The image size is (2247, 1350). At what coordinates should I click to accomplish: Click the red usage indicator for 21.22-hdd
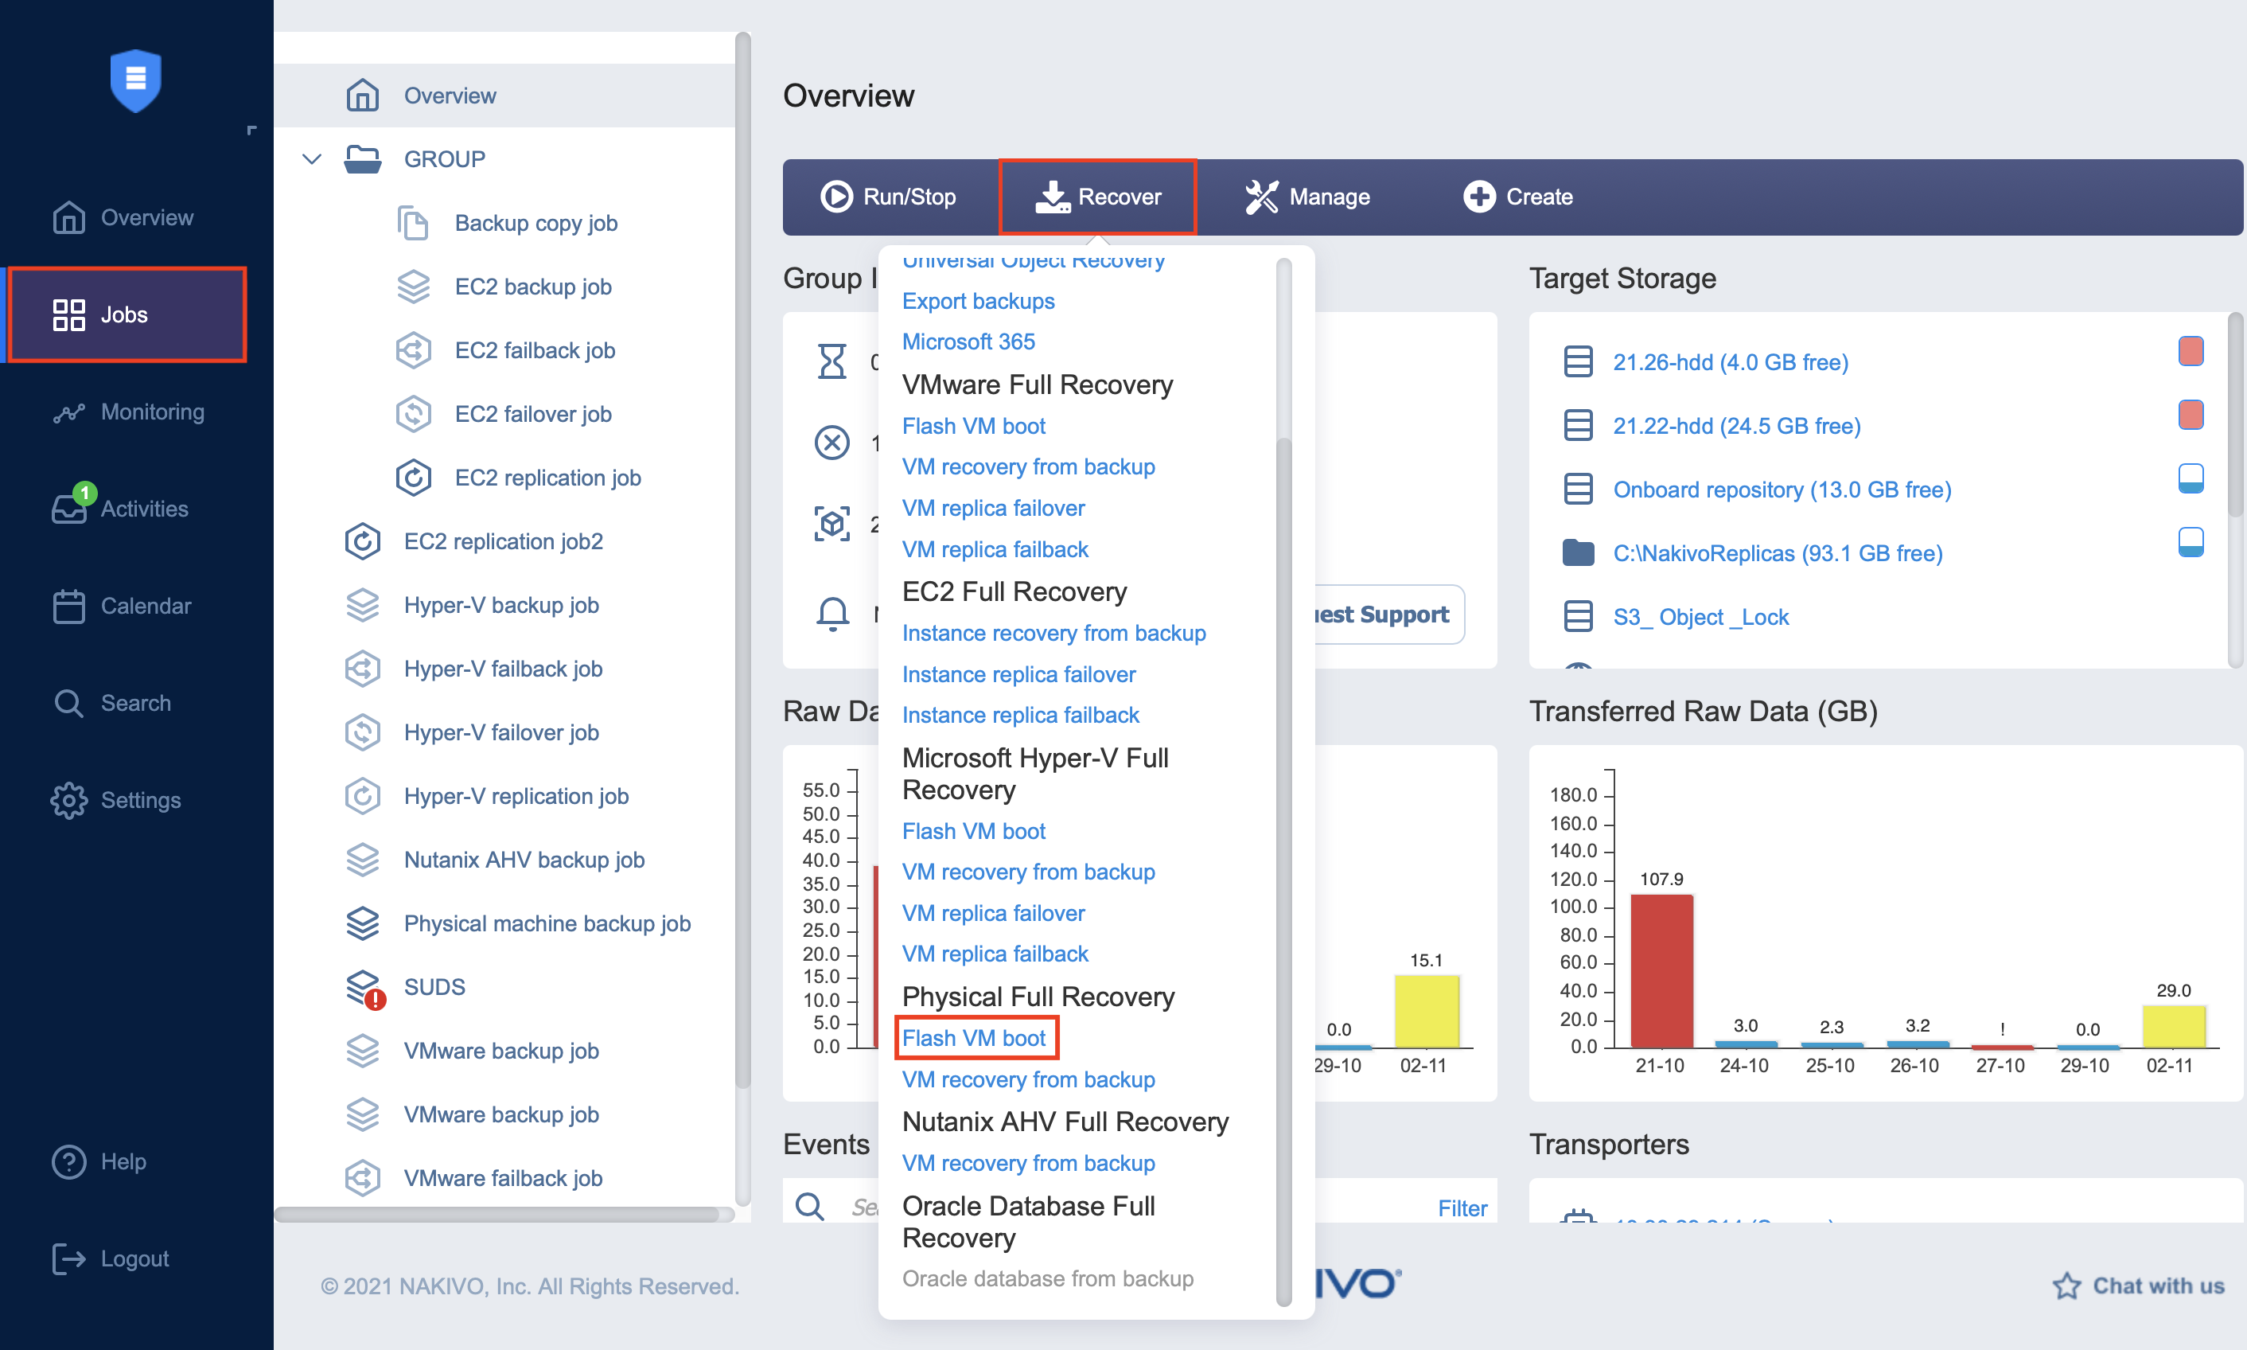[x=2191, y=415]
